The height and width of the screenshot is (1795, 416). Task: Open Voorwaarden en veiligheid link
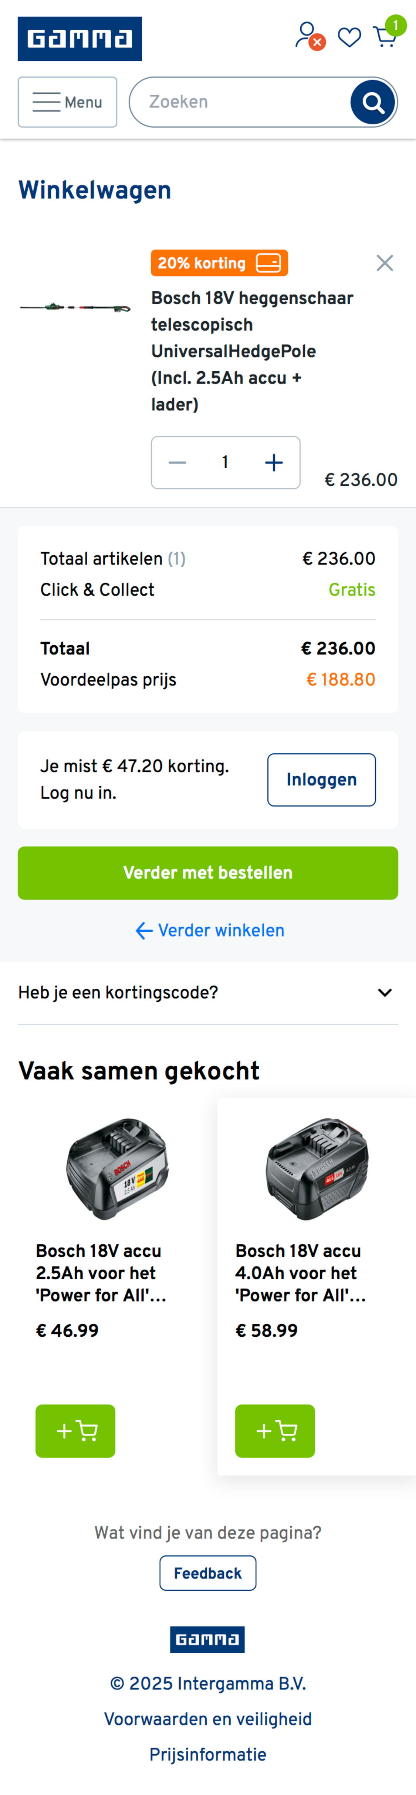click(x=208, y=1719)
